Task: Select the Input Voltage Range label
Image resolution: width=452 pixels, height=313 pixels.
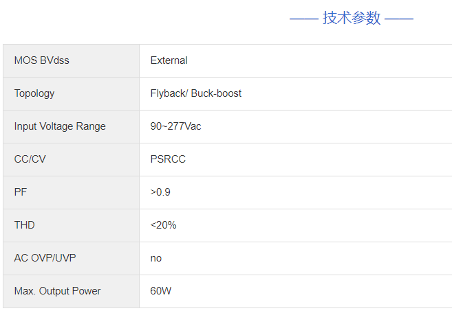Action: point(60,126)
